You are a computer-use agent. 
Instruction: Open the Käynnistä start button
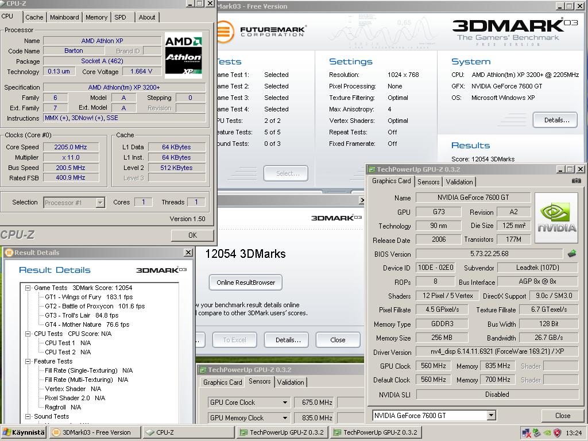(x=23, y=432)
